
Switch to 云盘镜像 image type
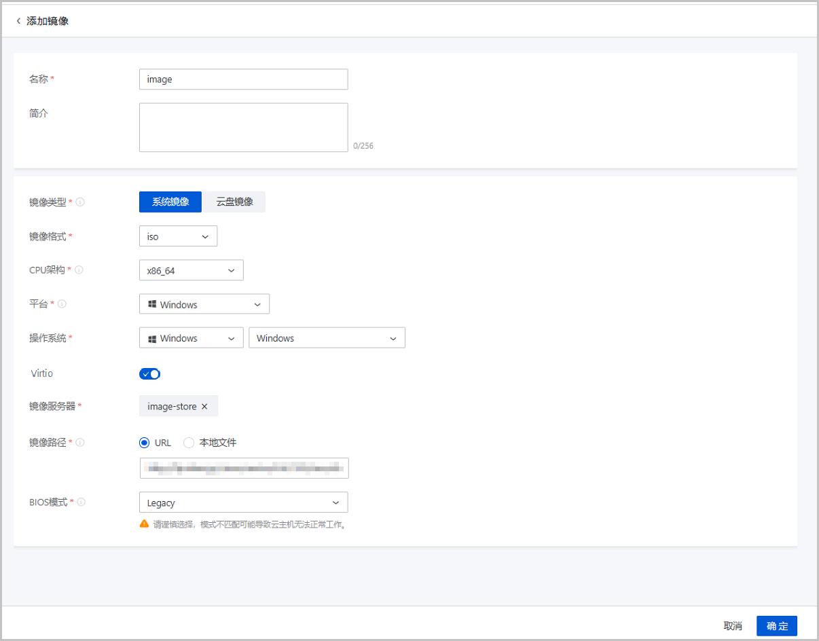[x=234, y=202]
